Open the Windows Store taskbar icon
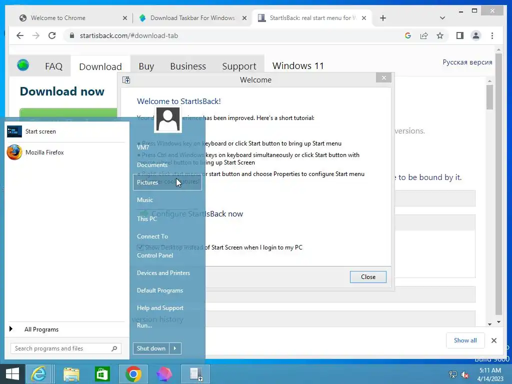 click(102, 374)
